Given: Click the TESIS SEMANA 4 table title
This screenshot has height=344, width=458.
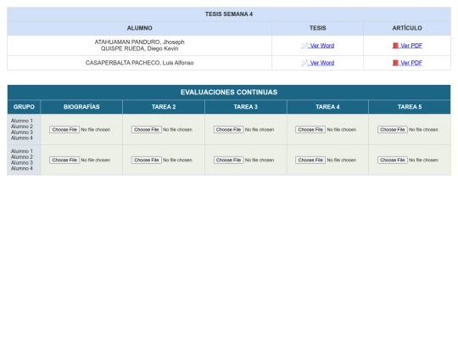Looking at the screenshot, I should (229, 14).
